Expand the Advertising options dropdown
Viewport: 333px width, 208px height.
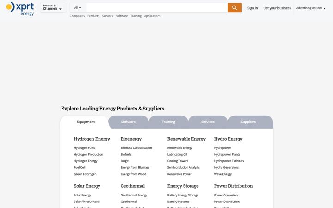pos(310,8)
